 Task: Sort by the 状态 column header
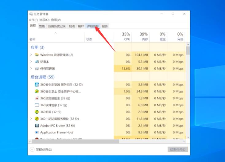click(89, 39)
